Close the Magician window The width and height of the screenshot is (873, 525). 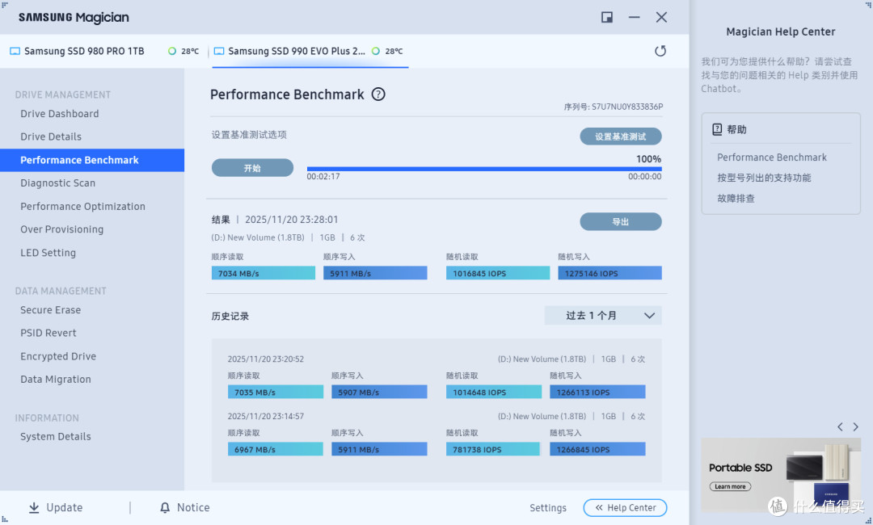(x=661, y=17)
